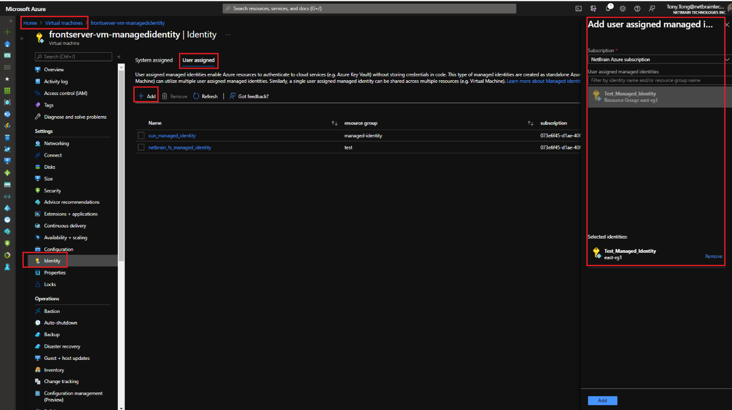Screen dimensions: 732x410
Task: Click the Tags icon in the resource menu
Action: (37, 105)
